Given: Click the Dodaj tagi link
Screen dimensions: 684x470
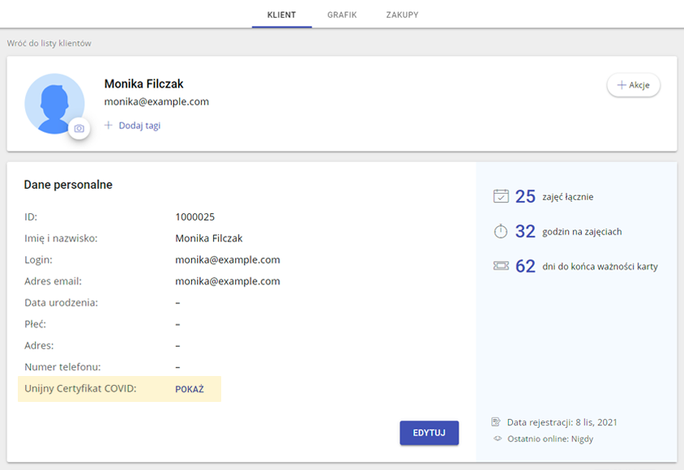Looking at the screenshot, I should point(139,126).
